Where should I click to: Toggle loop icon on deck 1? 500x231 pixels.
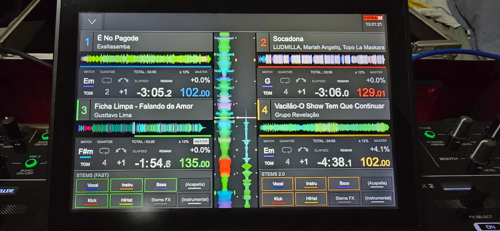pyautogui.click(x=107, y=81)
